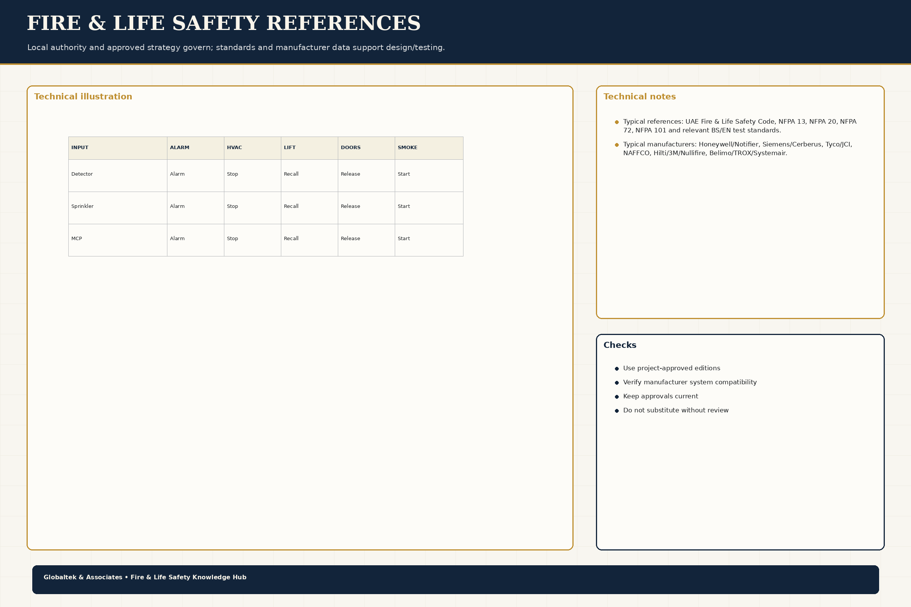911x607 pixels.
Task: Click "Stop" in the Detector row
Action: pos(232,174)
